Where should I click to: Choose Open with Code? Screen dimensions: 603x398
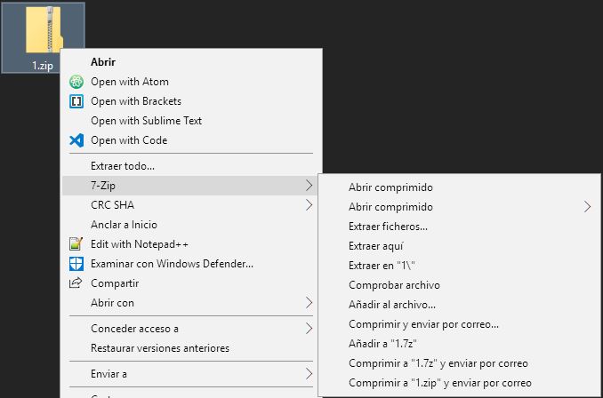point(191,140)
